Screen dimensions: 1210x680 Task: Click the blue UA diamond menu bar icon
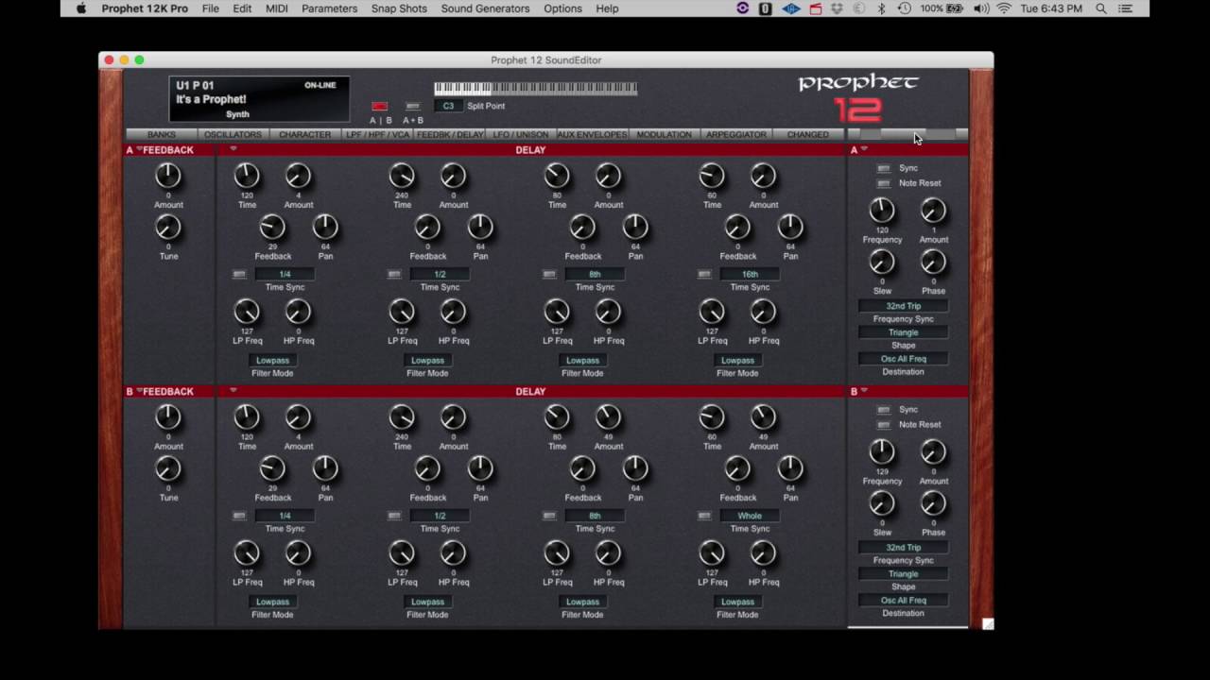[x=791, y=8]
